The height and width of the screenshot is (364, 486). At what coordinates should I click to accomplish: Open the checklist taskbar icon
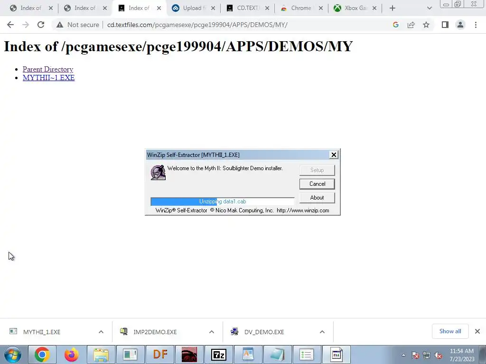click(x=306, y=355)
